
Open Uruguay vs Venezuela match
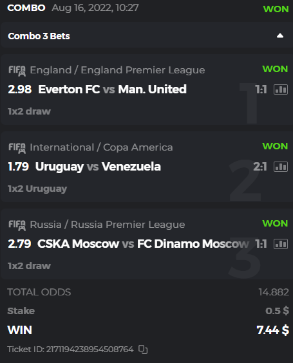pyautogui.click(x=98, y=167)
